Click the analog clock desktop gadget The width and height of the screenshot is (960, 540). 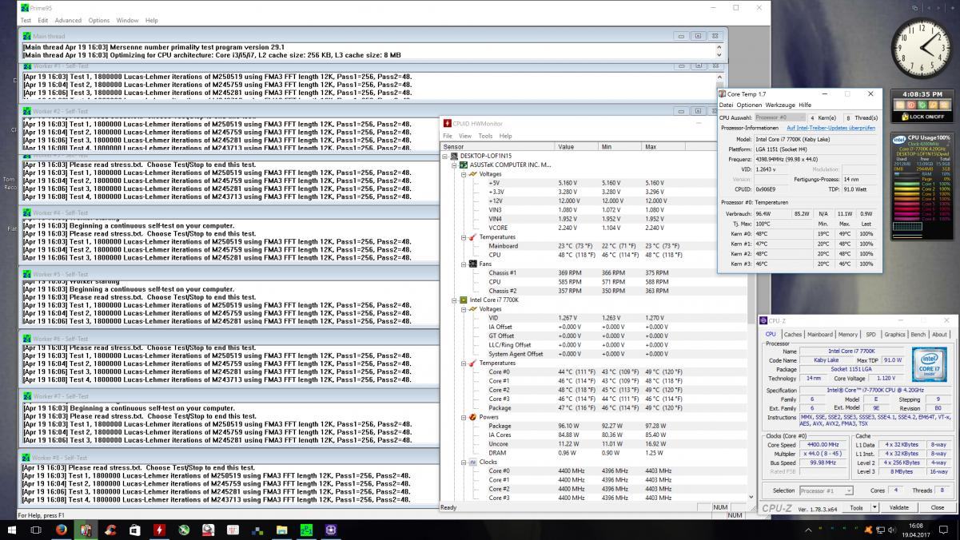click(x=921, y=47)
